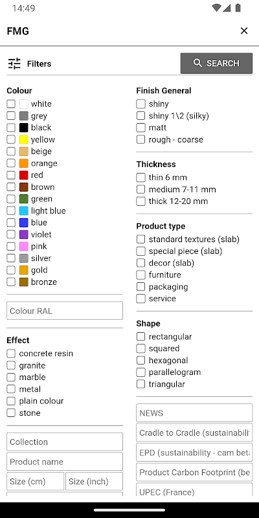Tick thin 6 mm thickness

pos(141,177)
